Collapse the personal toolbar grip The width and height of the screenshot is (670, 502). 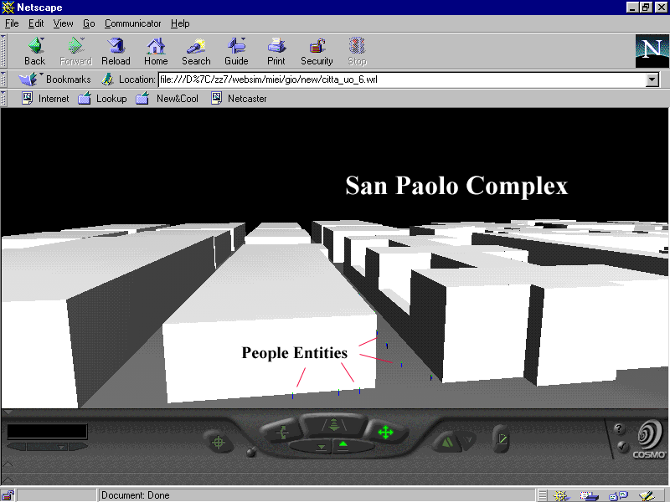[3, 99]
